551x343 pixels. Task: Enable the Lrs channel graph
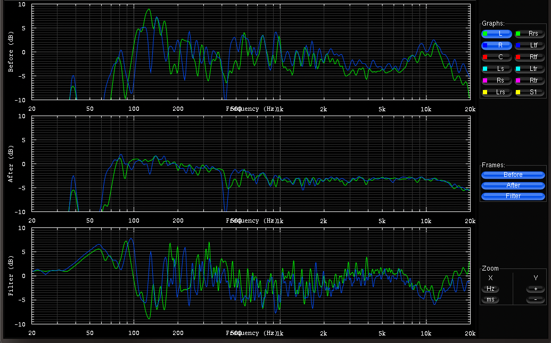[497, 92]
